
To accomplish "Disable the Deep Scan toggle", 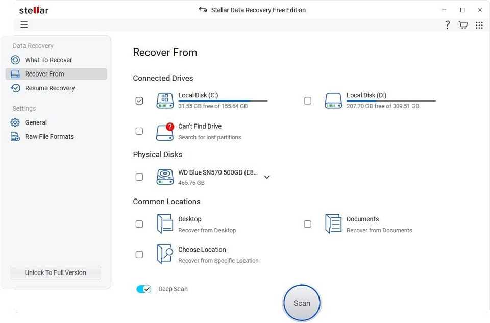I will [x=143, y=289].
